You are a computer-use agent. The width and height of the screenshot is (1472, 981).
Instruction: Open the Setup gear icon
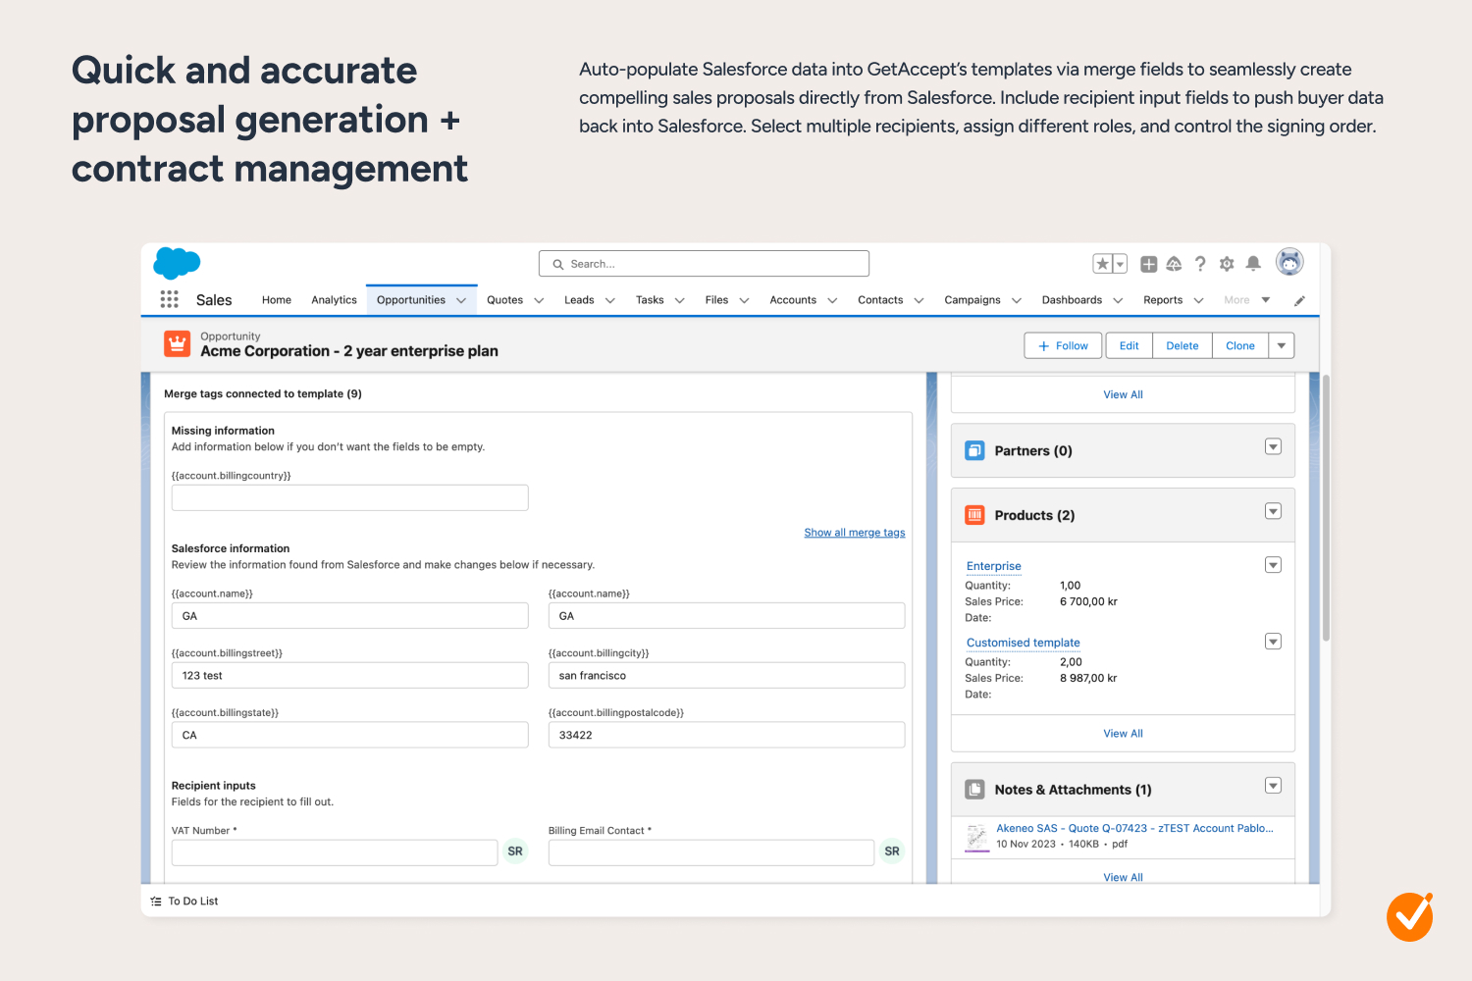point(1227,264)
